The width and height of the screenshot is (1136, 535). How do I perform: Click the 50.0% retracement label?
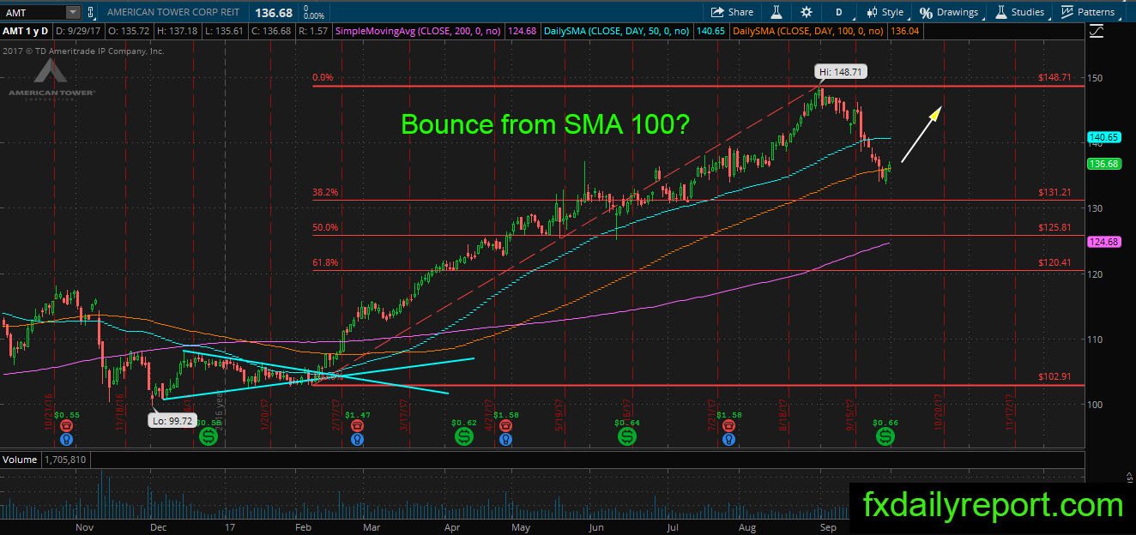tap(326, 227)
